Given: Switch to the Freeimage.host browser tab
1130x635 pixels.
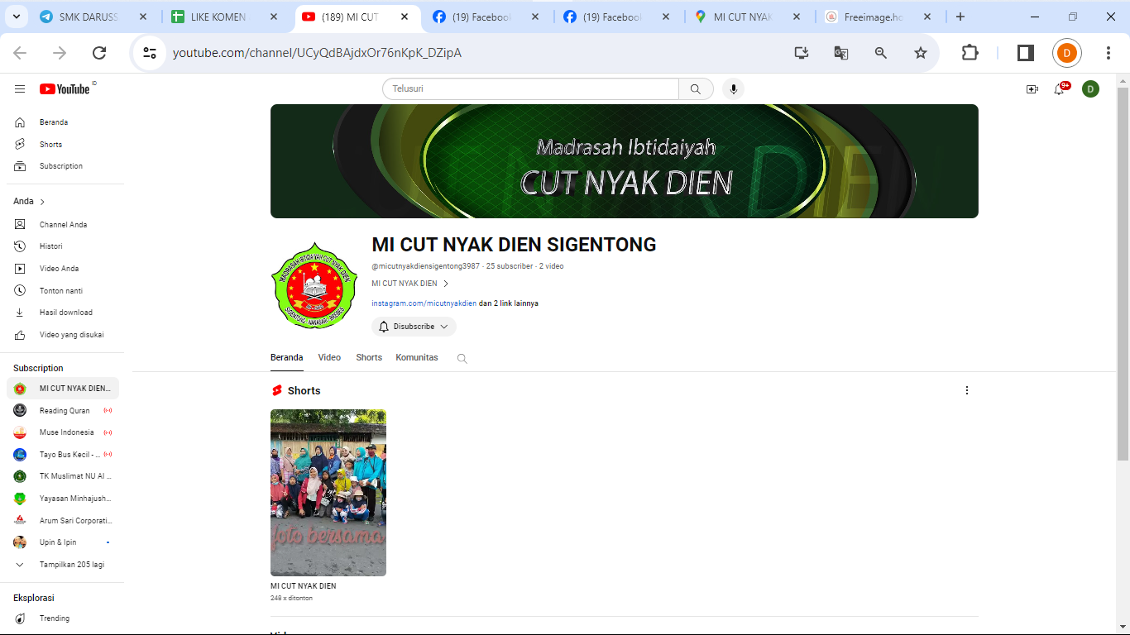Looking at the screenshot, I should pos(879,17).
